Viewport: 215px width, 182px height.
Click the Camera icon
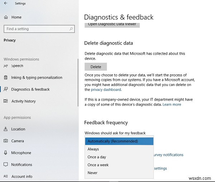(x=6, y=141)
